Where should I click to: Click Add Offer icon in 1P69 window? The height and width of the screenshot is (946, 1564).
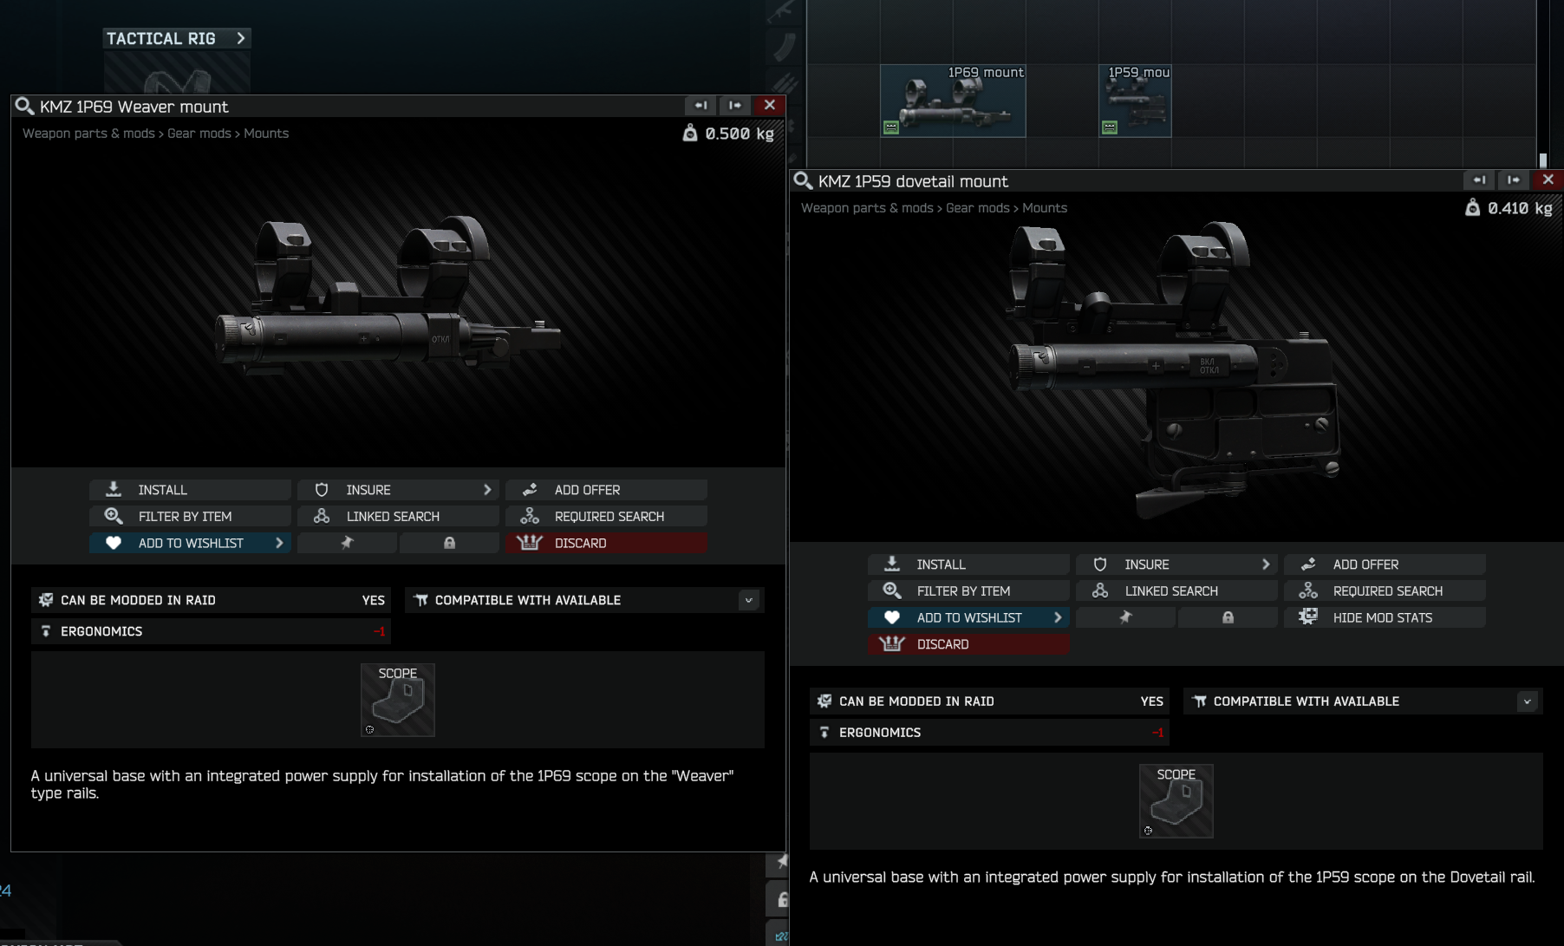530,490
